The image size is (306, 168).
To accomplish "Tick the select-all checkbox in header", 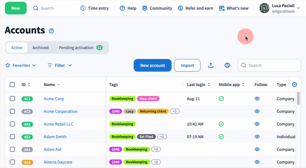I will point(12,84).
